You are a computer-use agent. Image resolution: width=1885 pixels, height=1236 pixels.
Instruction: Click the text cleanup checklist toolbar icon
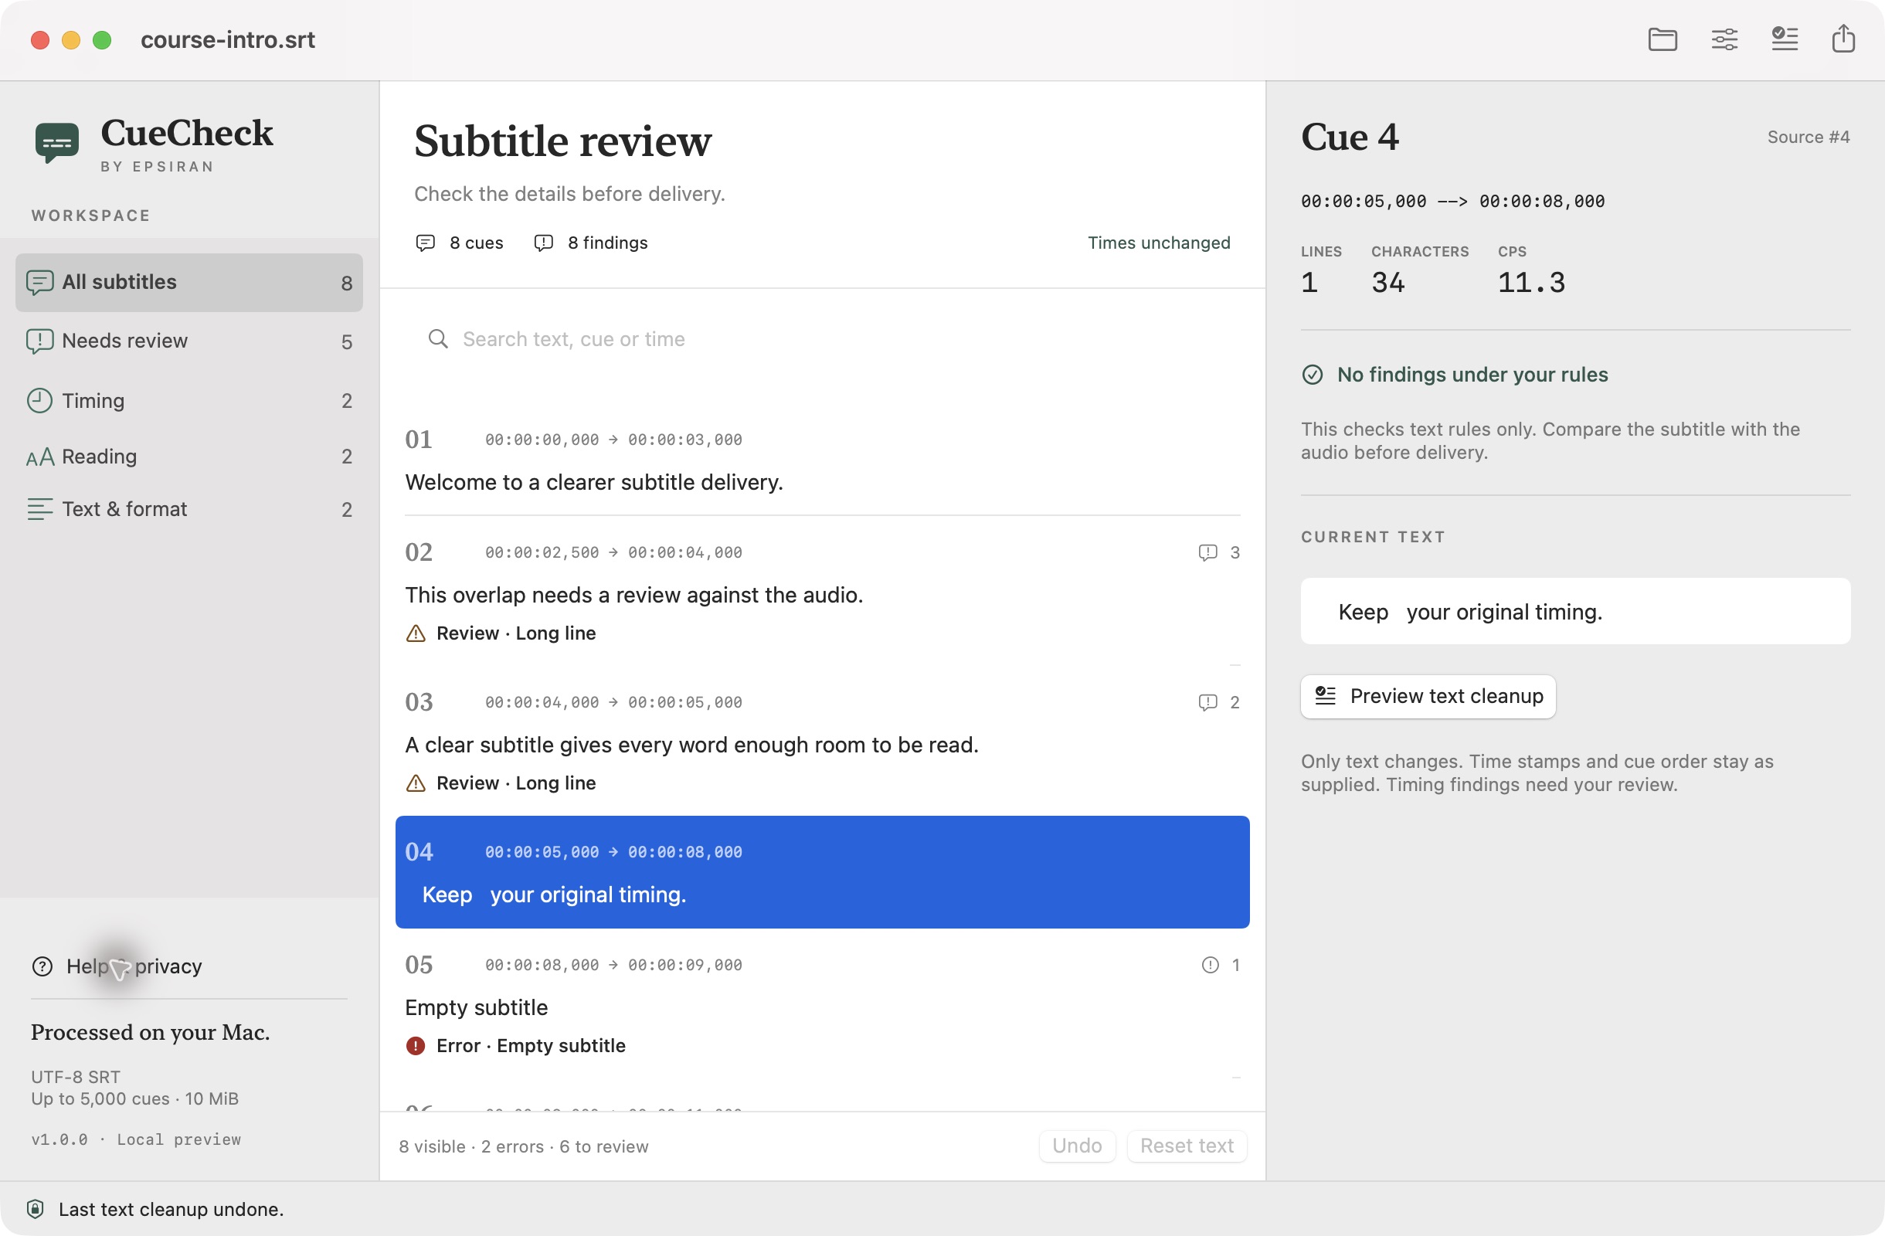[x=1784, y=39]
